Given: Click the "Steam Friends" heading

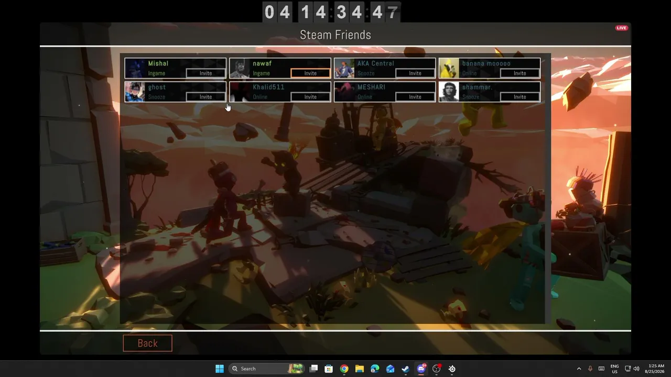Looking at the screenshot, I should tap(335, 35).
